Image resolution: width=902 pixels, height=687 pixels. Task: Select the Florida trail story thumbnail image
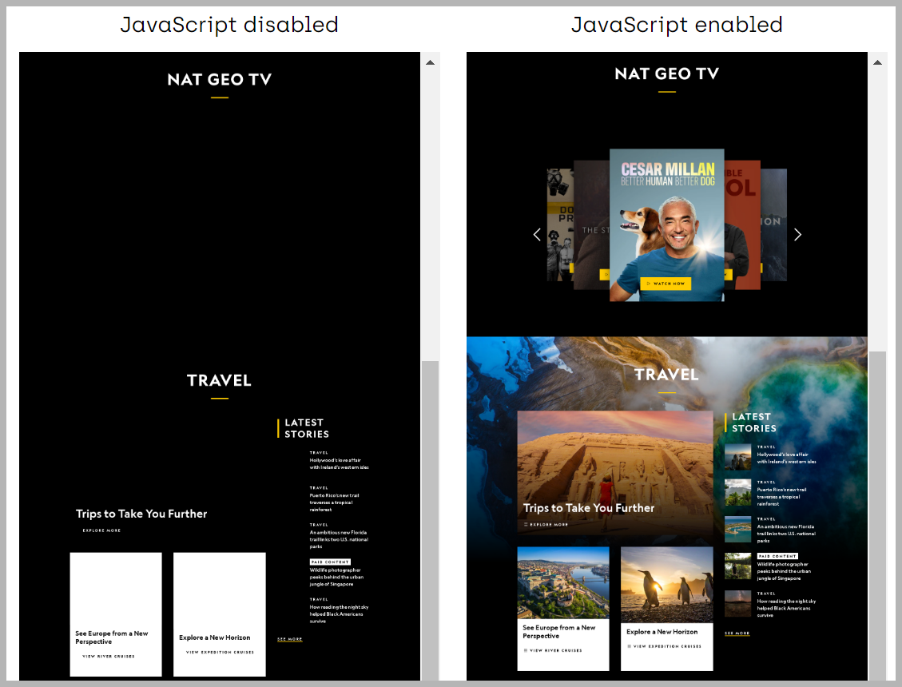pos(737,529)
